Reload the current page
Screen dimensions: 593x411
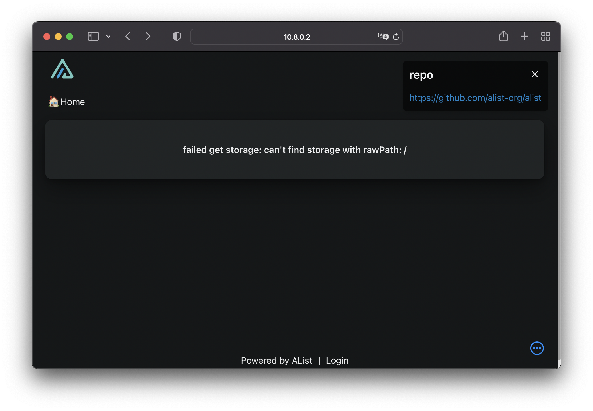pos(396,37)
